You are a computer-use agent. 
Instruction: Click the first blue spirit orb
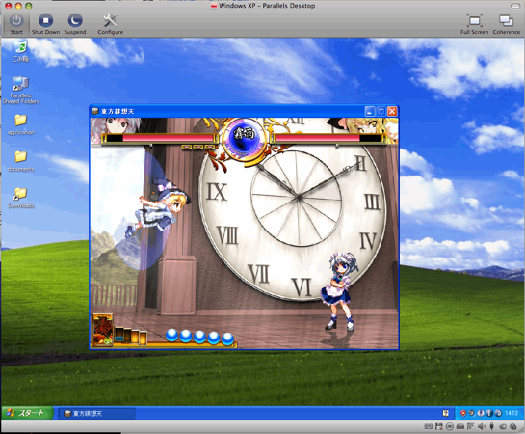point(171,335)
